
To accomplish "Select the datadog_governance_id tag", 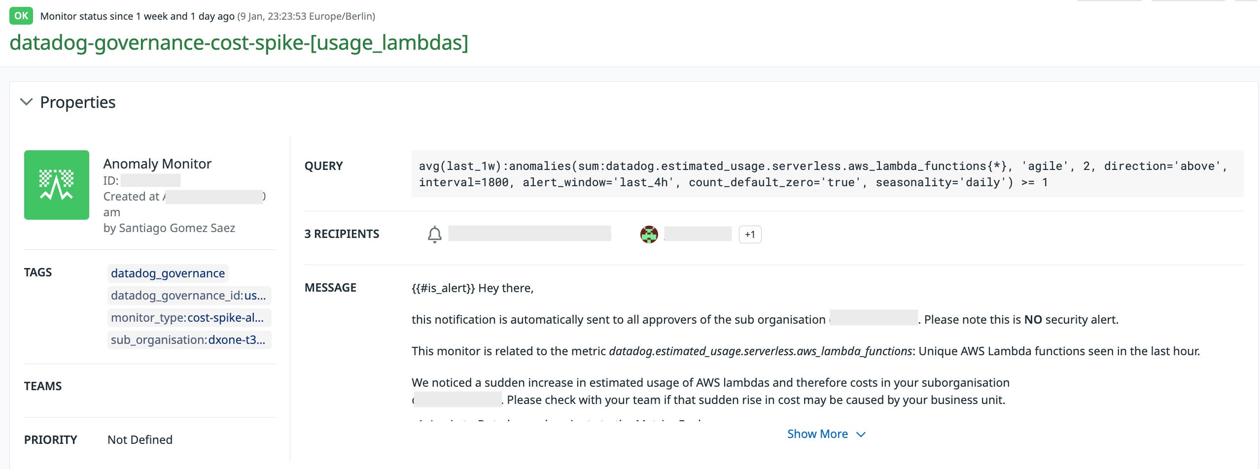I will 189,295.
